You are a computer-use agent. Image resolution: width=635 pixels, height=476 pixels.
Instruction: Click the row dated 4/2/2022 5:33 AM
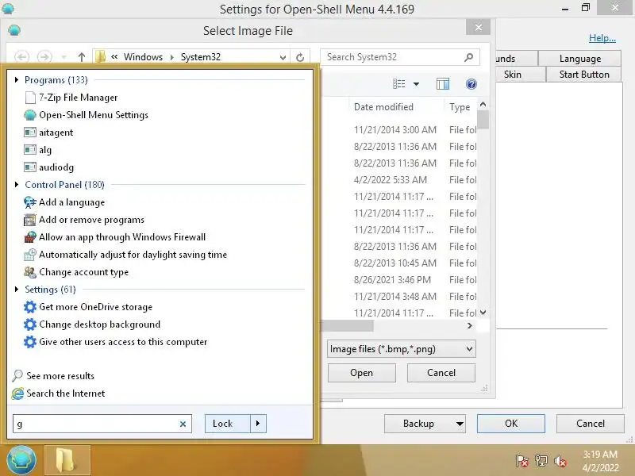[x=399, y=180]
